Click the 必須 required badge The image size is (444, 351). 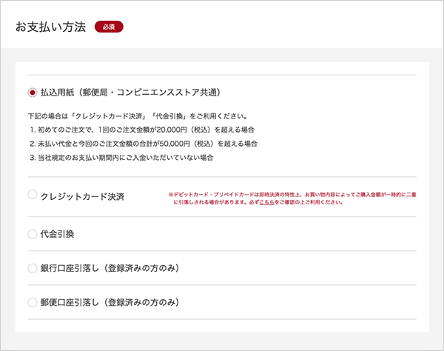108,27
